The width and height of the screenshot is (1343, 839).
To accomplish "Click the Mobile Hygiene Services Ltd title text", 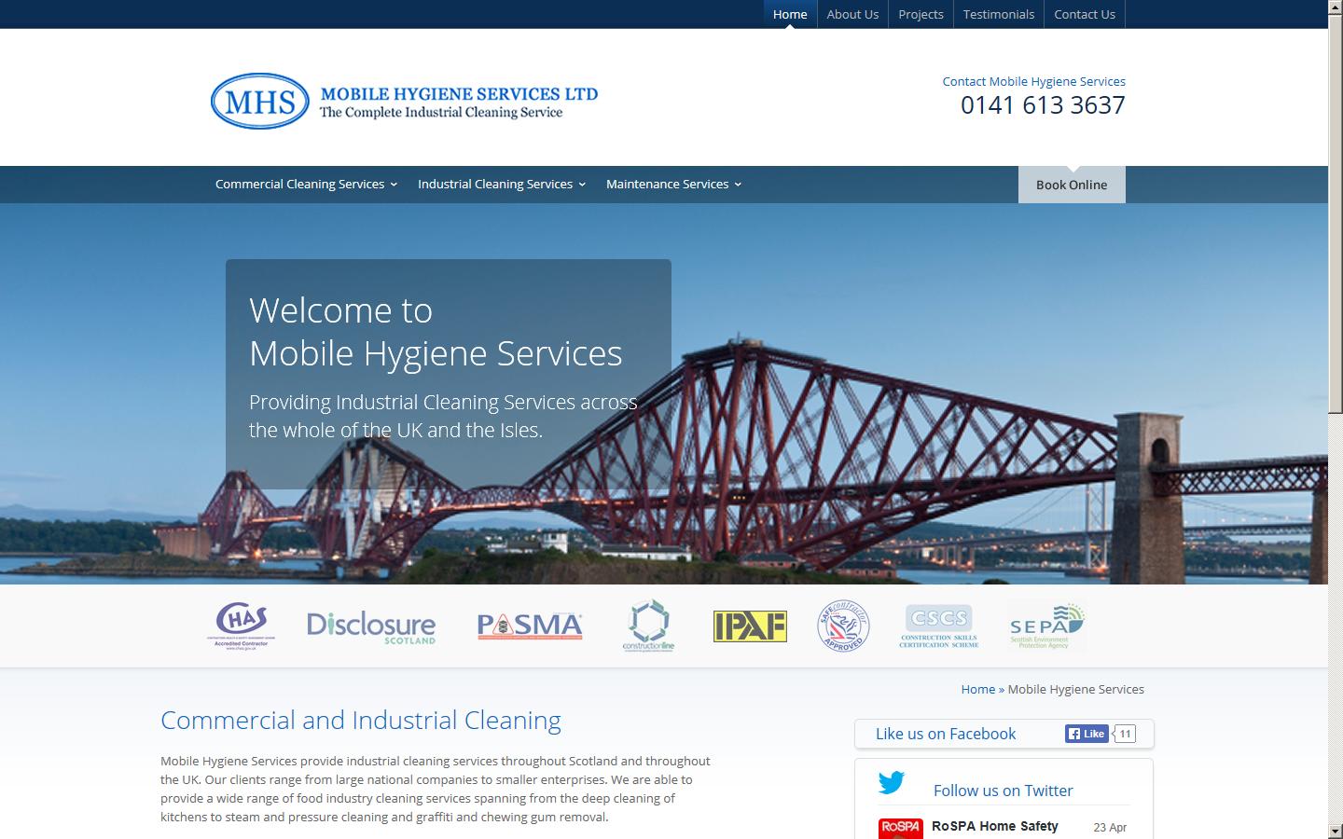I will 459,94.
